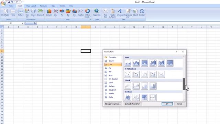220x124 pixels.
Task: Open the Insert Chart dialog help (?)
Action: [x=176, y=52]
